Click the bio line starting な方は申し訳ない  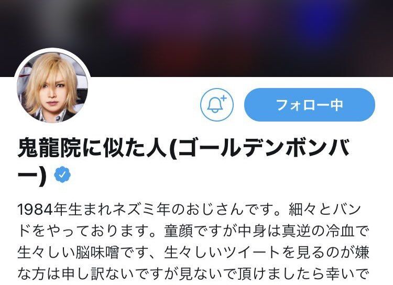pyautogui.click(x=193, y=274)
